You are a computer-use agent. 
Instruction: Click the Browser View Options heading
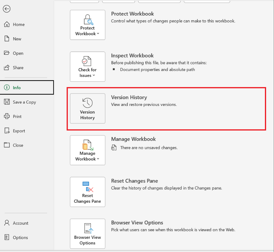[137, 223]
